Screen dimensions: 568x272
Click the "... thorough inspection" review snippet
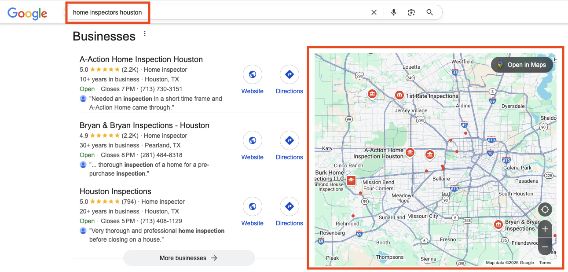[x=149, y=169]
